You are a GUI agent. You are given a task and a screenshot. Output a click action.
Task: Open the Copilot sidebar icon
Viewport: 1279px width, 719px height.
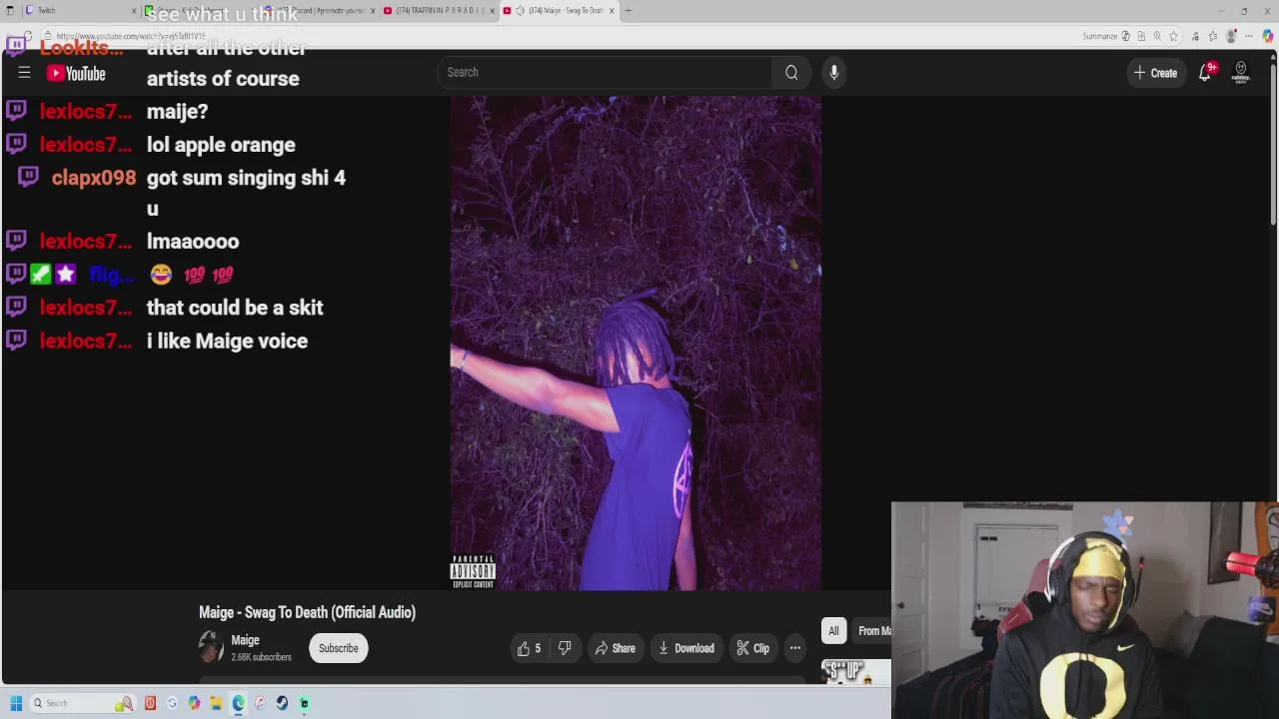(x=1267, y=36)
